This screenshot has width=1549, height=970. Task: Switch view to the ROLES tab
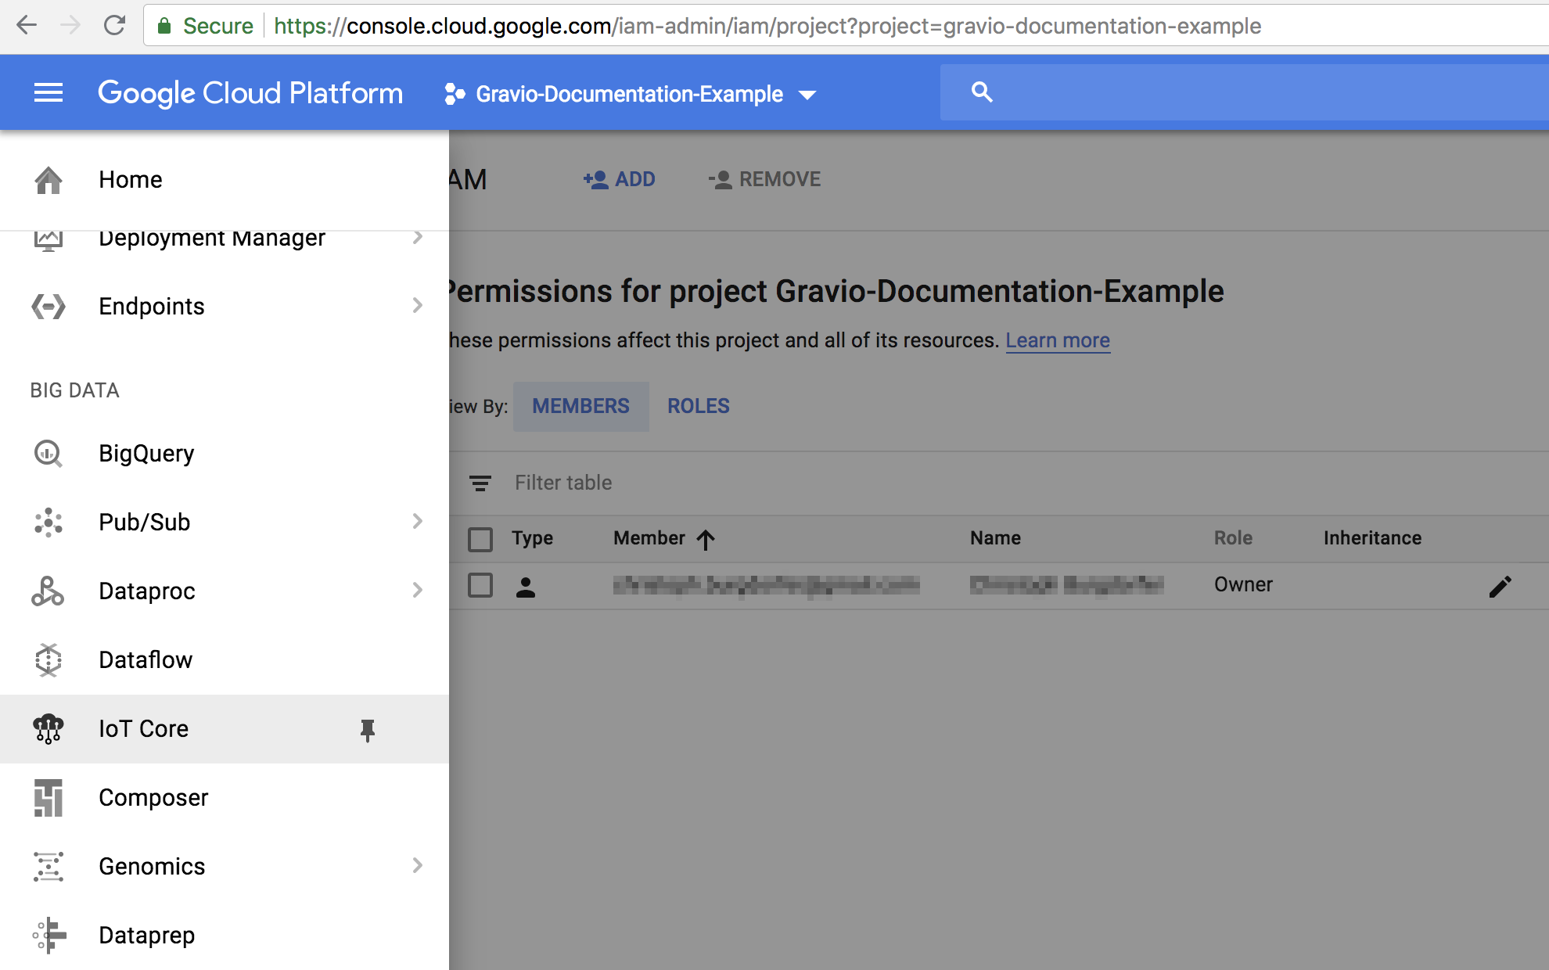[699, 406]
